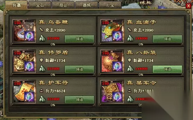
Task: Close the forging panel with red X
Action: (188, 6)
